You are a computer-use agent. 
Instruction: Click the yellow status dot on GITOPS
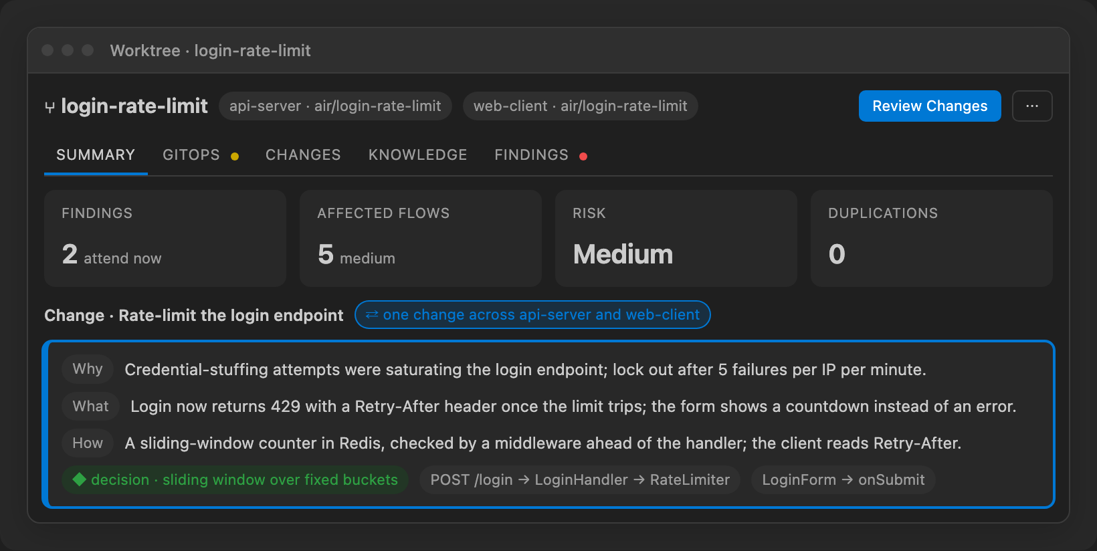coord(235,156)
